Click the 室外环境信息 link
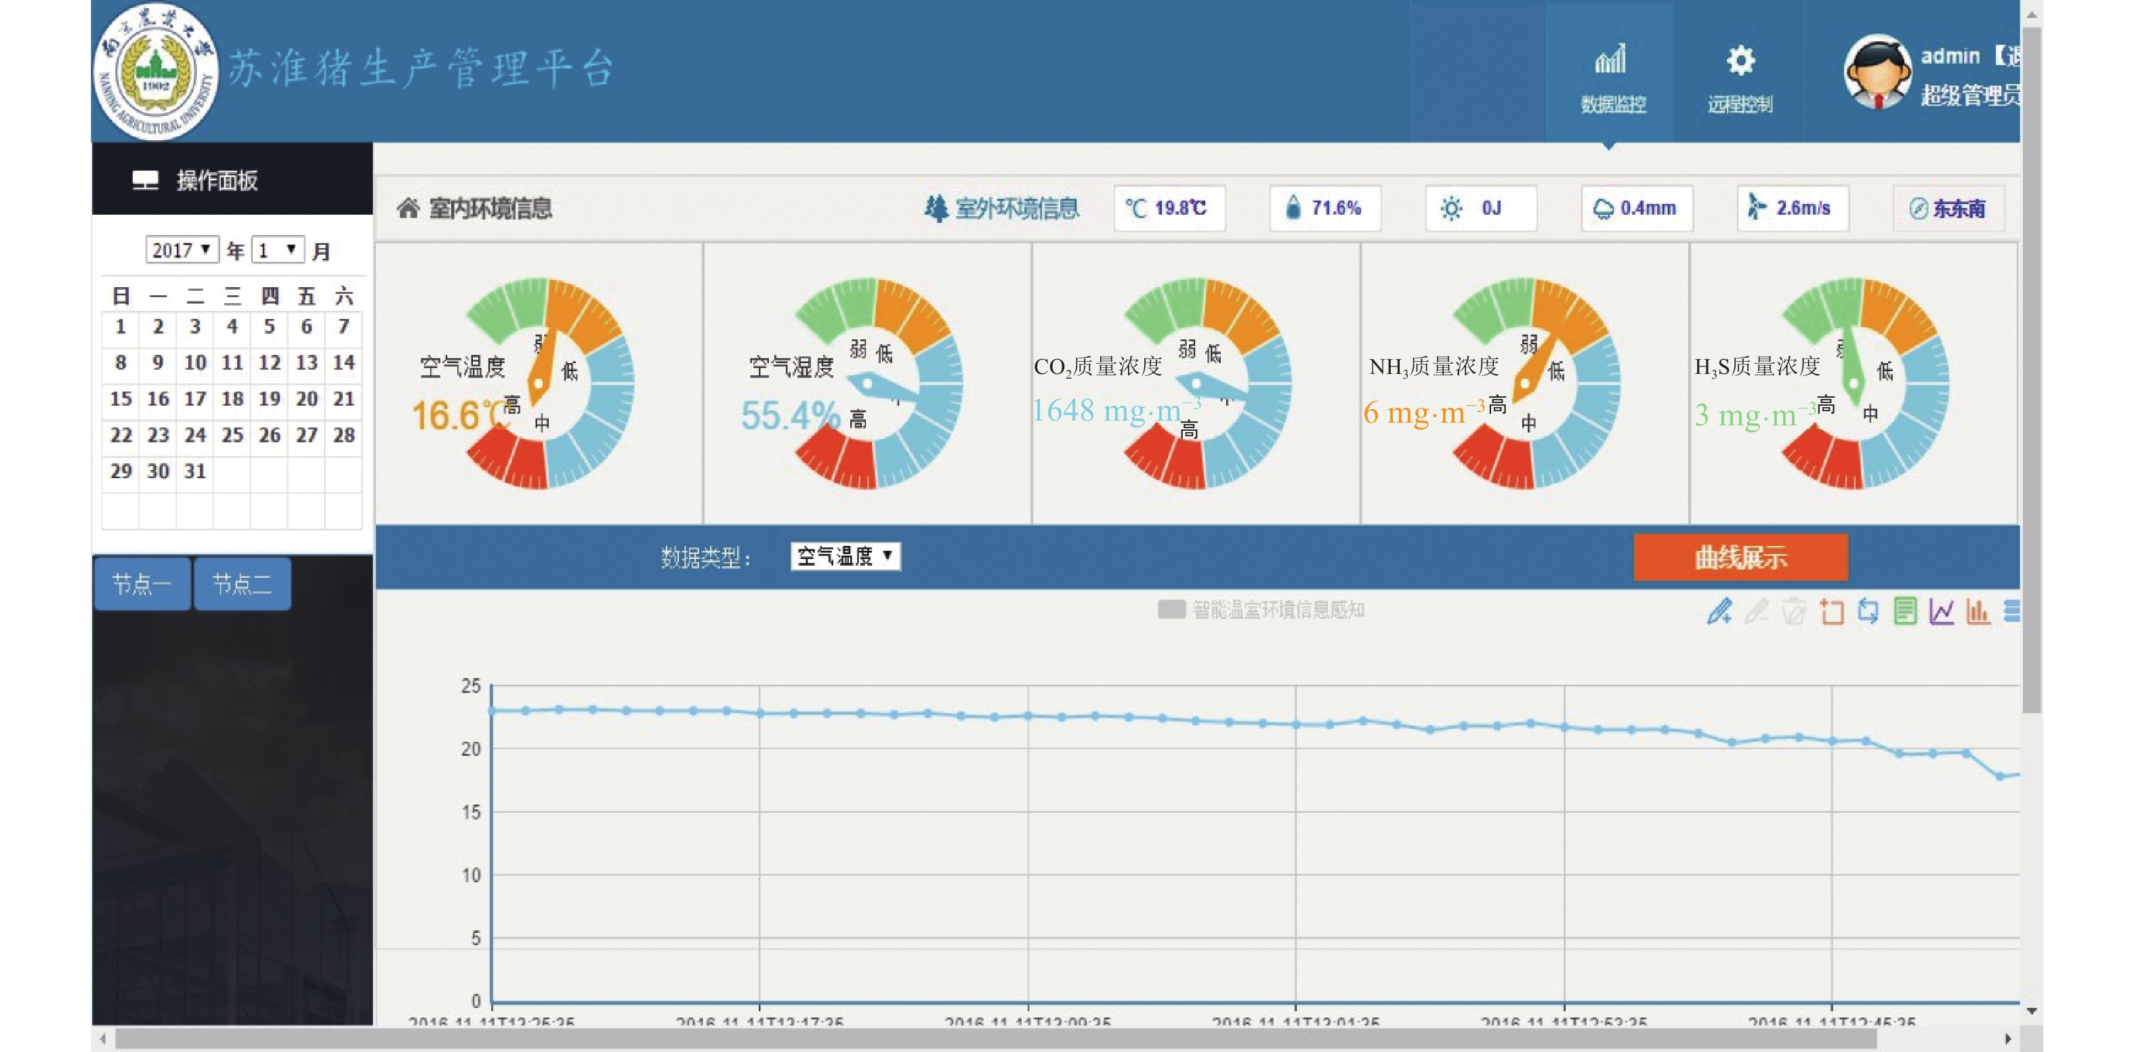This screenshot has width=2134, height=1052. tap(1003, 208)
